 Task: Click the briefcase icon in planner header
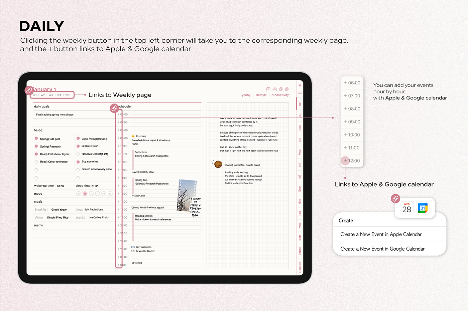point(274,89)
